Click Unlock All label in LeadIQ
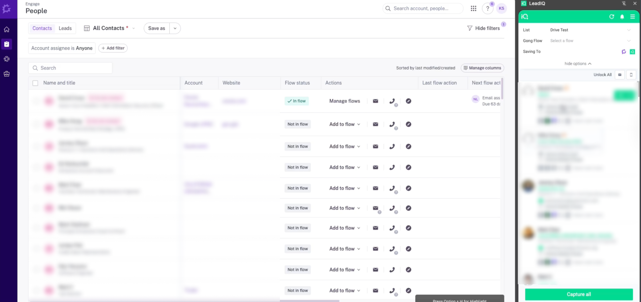 click(603, 75)
